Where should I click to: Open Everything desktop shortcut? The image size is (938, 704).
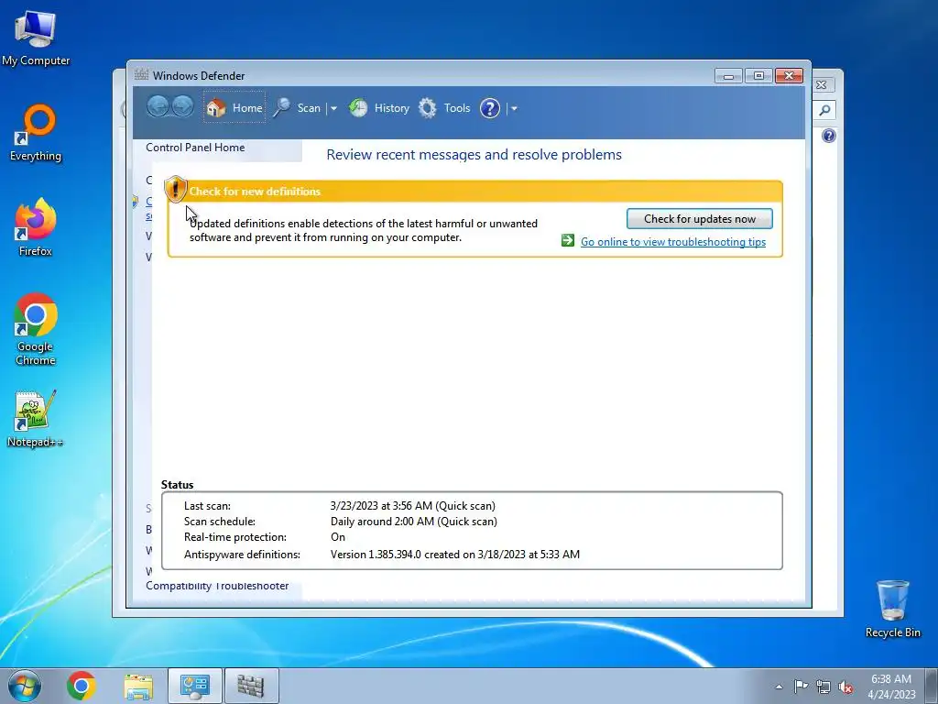(x=36, y=133)
